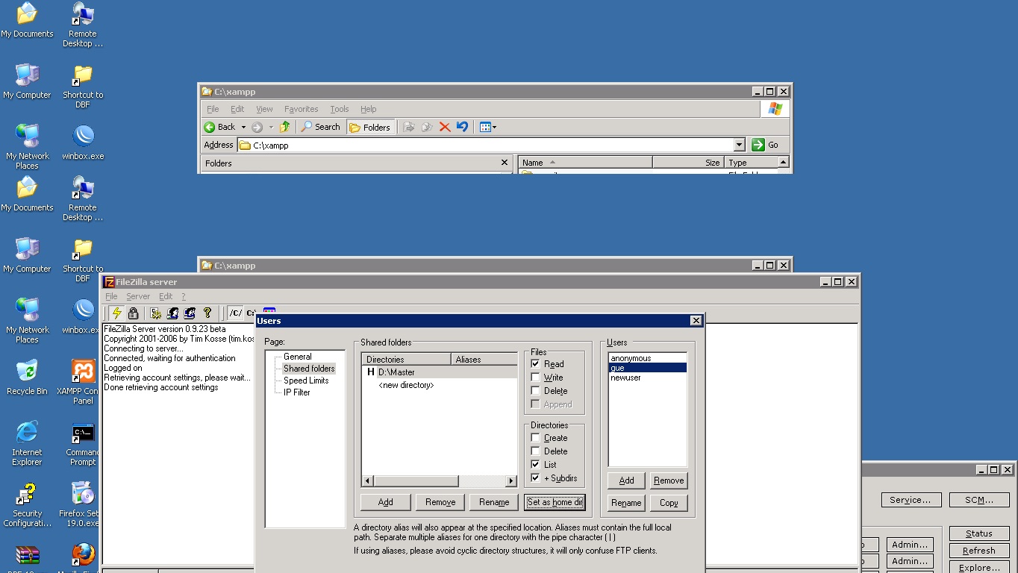Open the File menu in FileZilla server
Image resolution: width=1018 pixels, height=573 pixels.
pos(111,296)
